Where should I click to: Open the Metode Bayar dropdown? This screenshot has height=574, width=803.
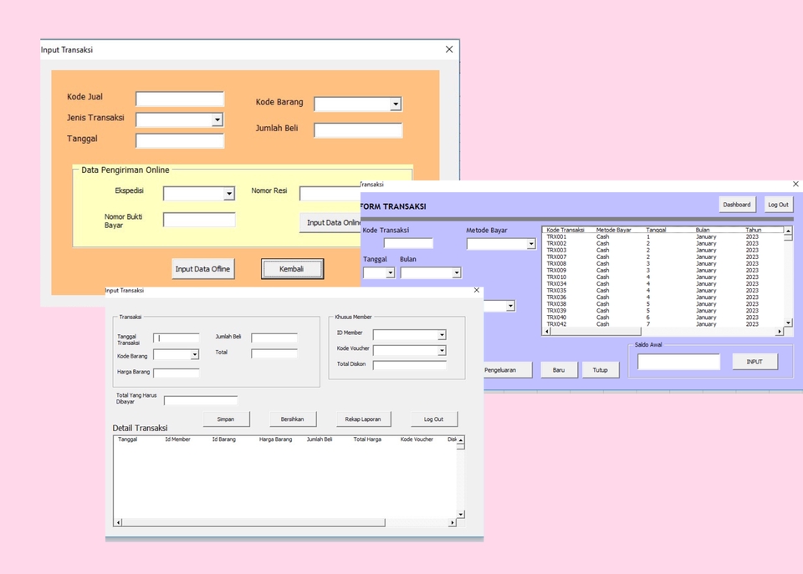tap(530, 244)
